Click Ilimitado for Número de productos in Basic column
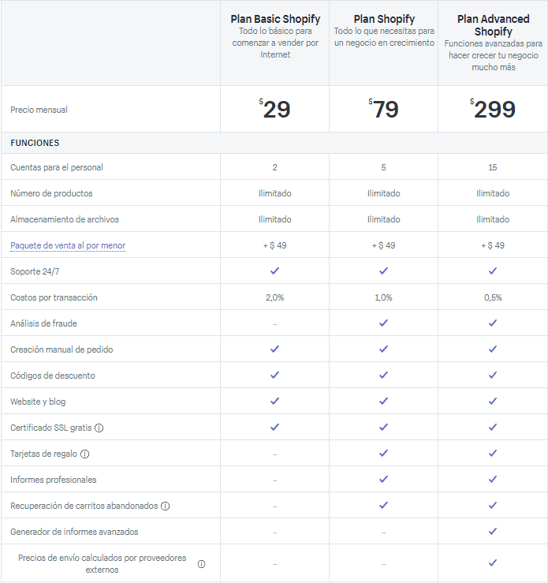Image resolution: width=548 pixels, height=583 pixels. (x=274, y=193)
